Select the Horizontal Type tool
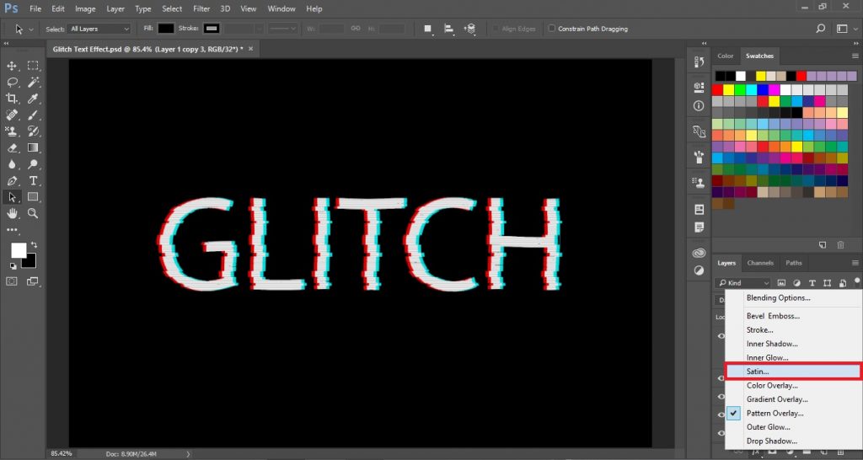Image resolution: width=863 pixels, height=460 pixels. [33, 180]
